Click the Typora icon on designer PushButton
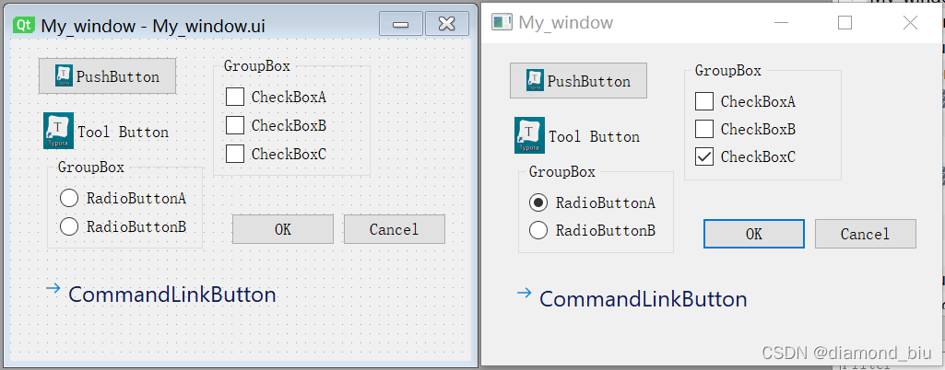Viewport: 945px width, 370px height. pyautogui.click(x=64, y=75)
